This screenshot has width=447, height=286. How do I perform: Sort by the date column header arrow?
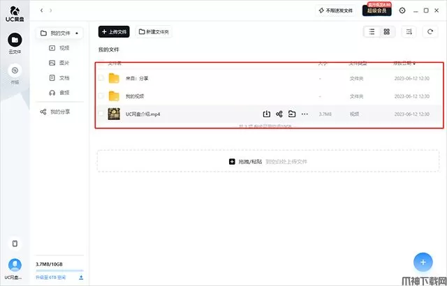(x=414, y=63)
